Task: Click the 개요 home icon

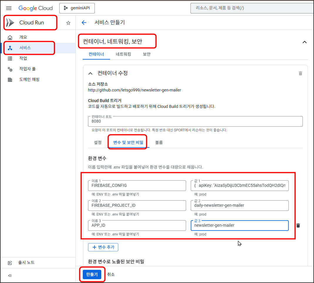Action: click(10, 38)
